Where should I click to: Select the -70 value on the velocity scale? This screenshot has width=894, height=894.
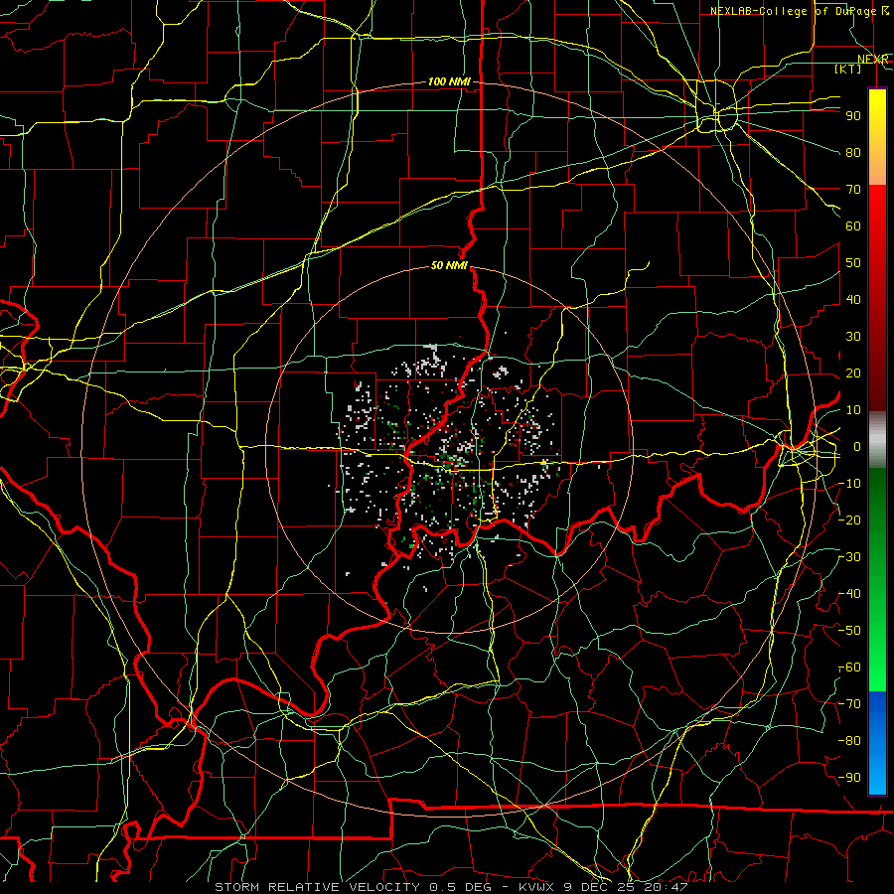849,704
